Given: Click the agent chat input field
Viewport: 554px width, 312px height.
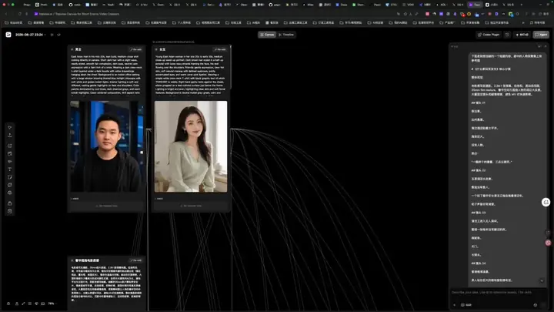Looking at the screenshot, I should (499, 293).
